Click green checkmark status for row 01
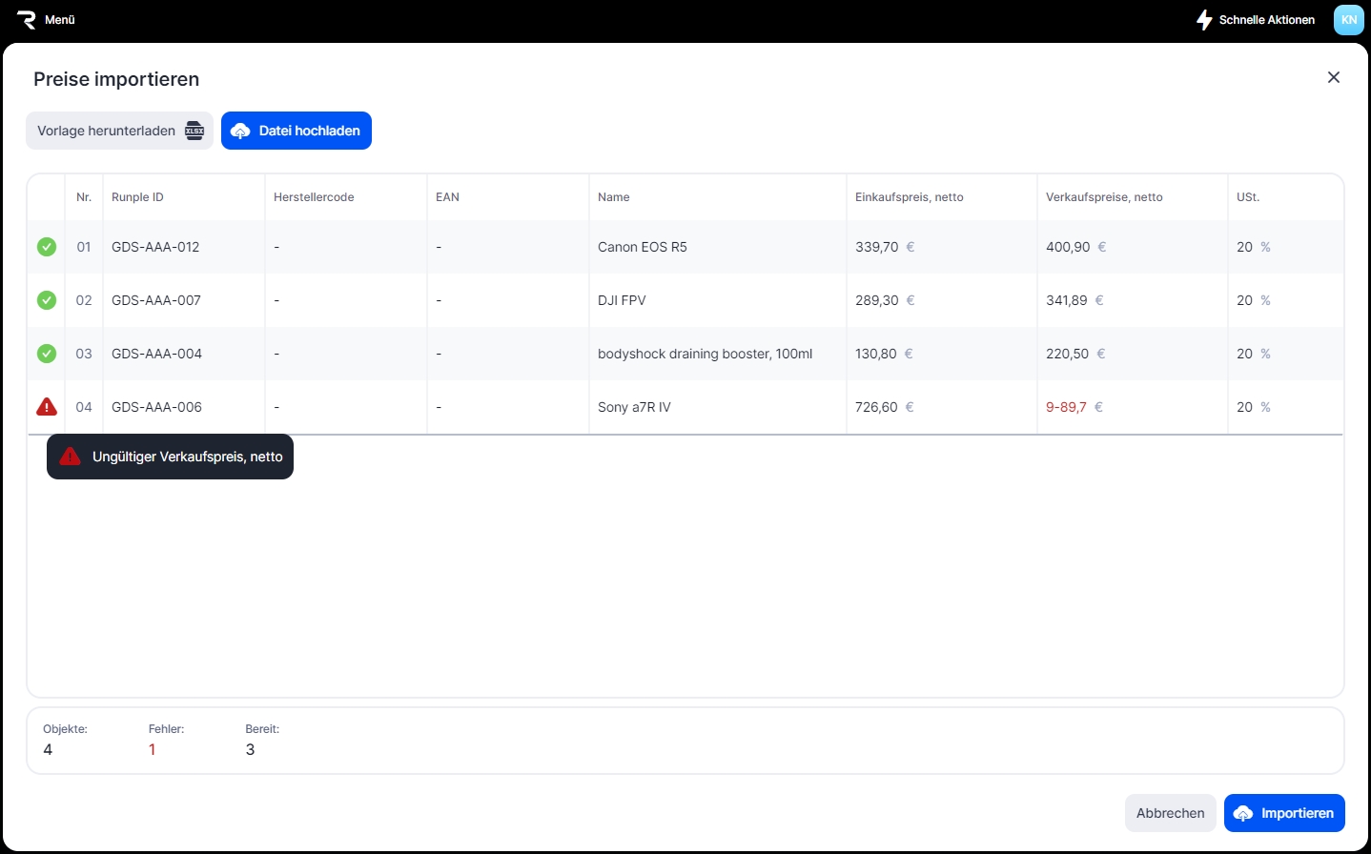The width and height of the screenshot is (1371, 854). 47,247
